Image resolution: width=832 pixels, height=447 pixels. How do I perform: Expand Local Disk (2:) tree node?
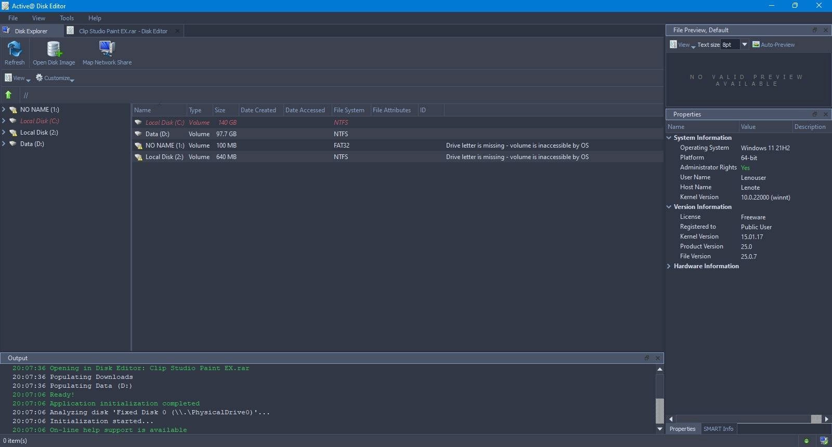tap(4, 133)
